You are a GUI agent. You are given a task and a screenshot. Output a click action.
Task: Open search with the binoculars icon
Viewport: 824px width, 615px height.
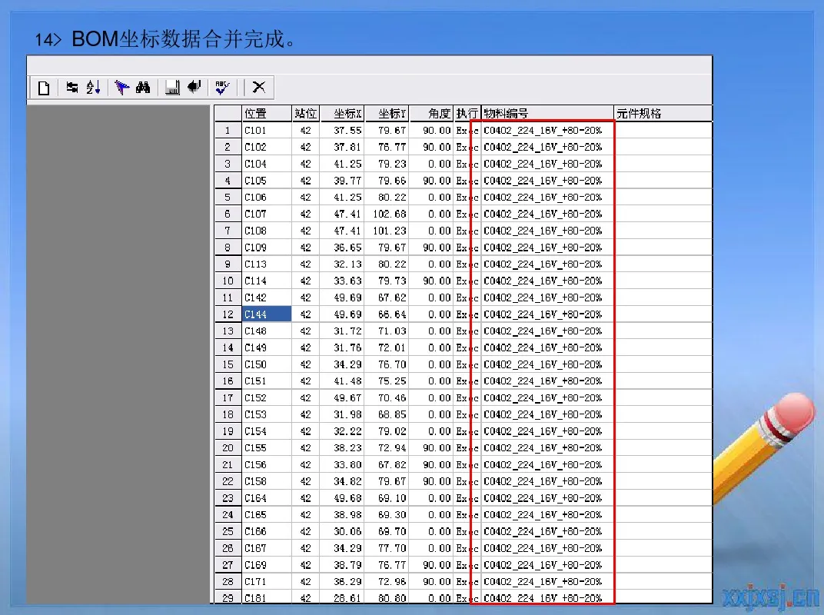[x=143, y=88]
